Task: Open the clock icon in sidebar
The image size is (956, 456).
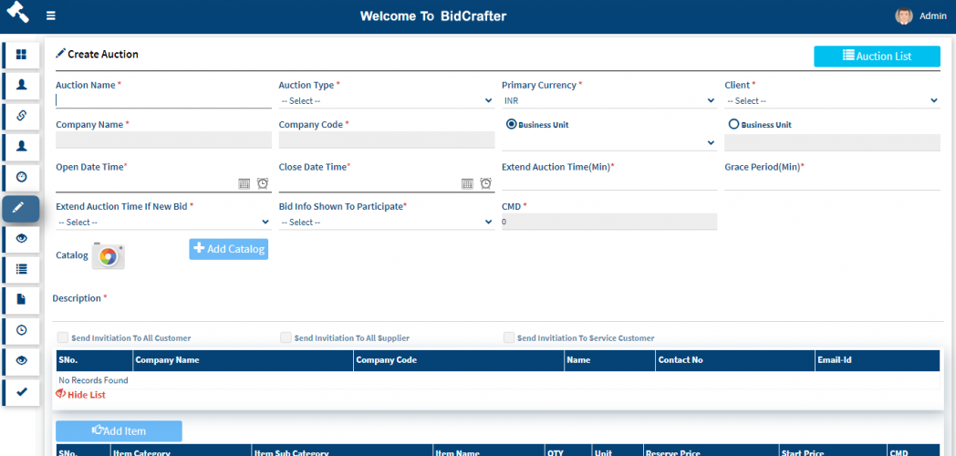Action: pos(21,330)
